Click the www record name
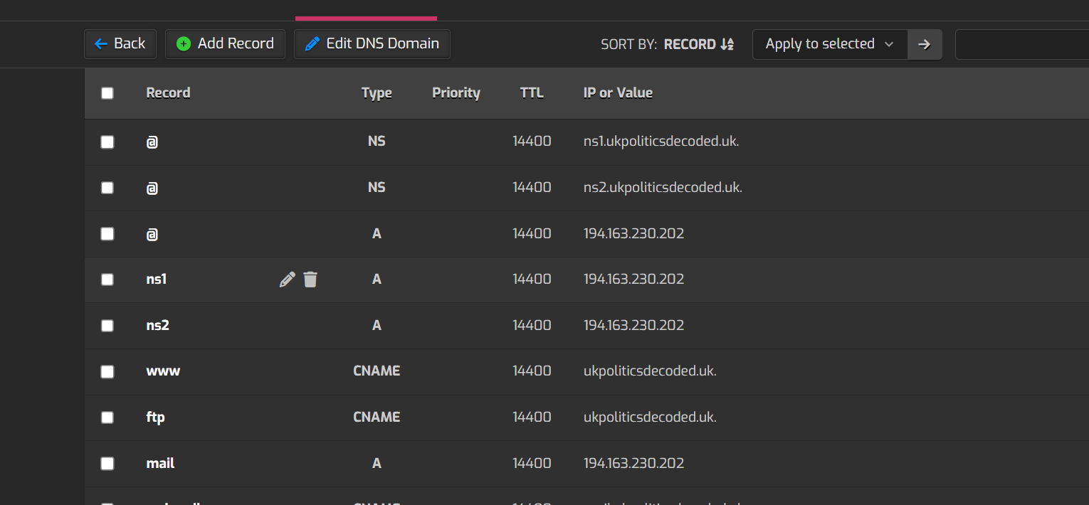1089x505 pixels. [163, 371]
